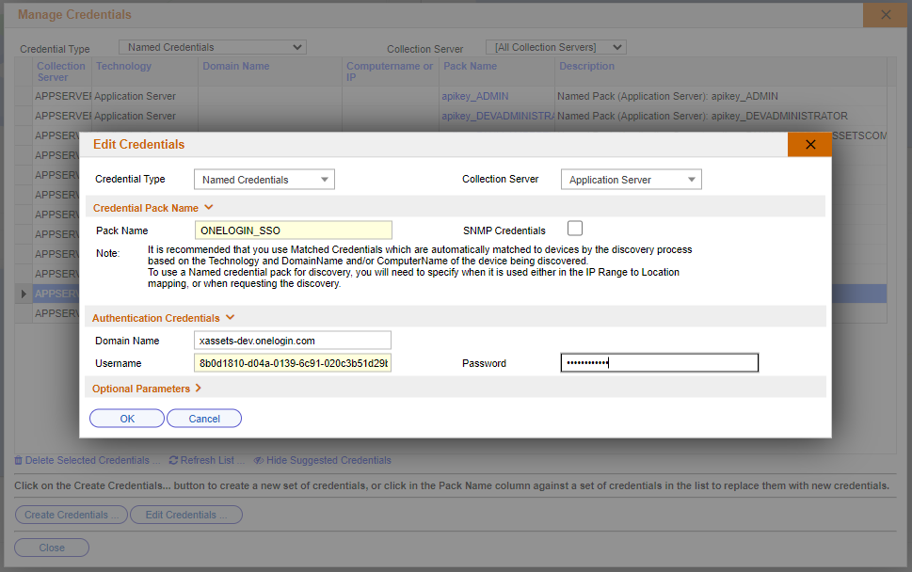Click inside the Password field
Screen dimensions: 912x572
click(659, 362)
